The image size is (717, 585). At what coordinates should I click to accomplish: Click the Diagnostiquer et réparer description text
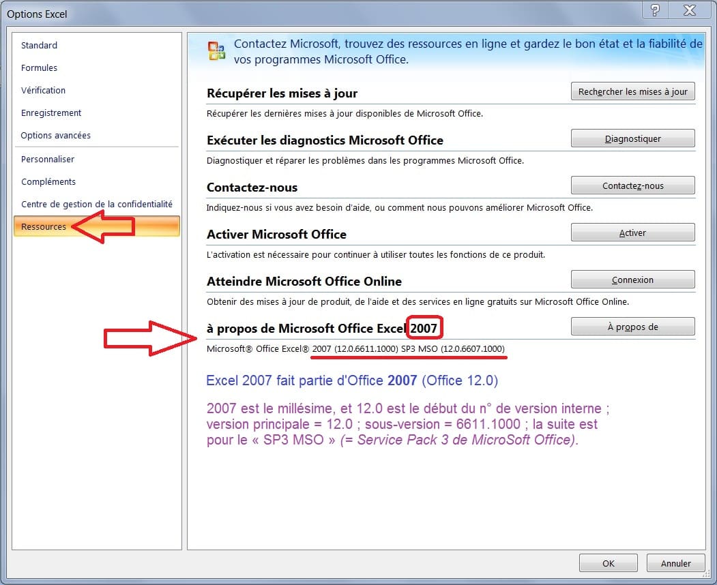366,160
